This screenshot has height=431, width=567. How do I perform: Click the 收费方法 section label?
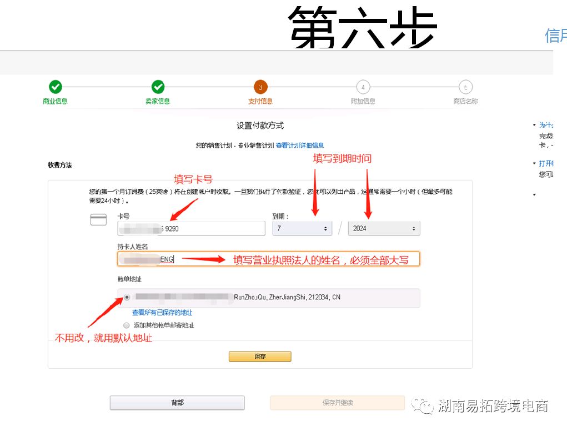[x=60, y=165]
